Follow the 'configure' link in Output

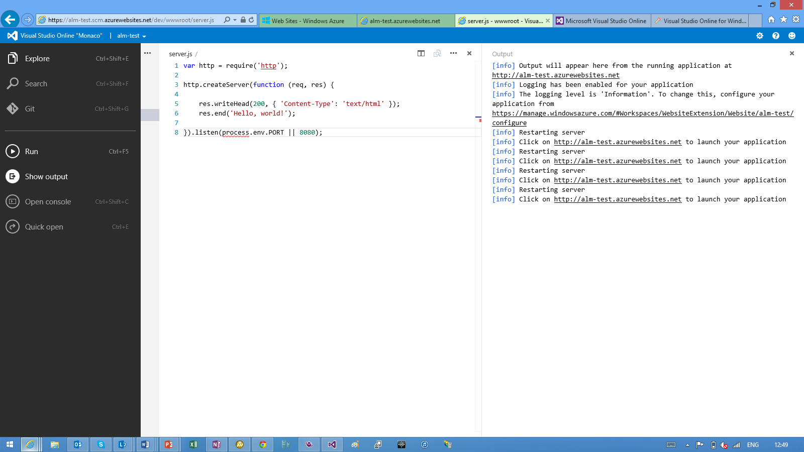click(510, 123)
